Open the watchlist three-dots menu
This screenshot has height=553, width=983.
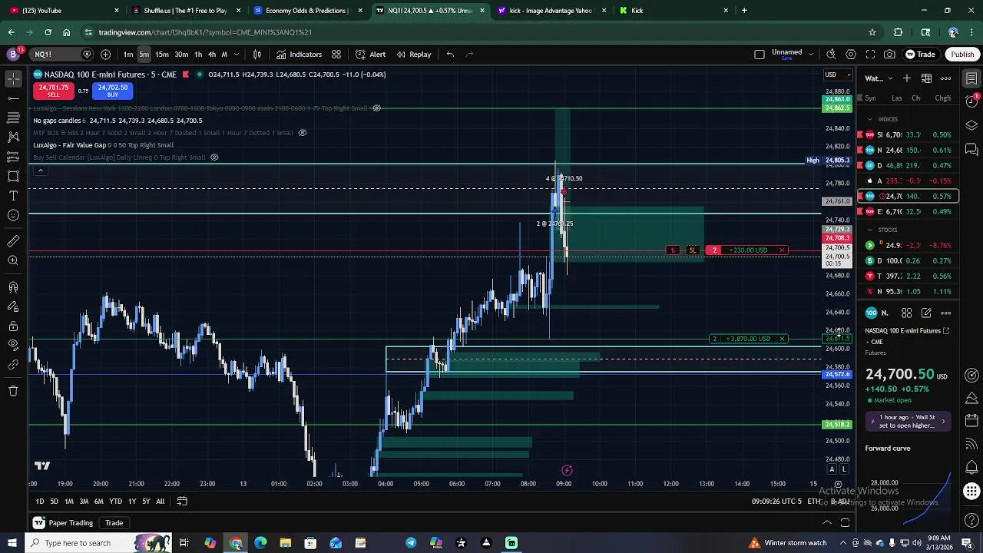pyautogui.click(x=946, y=78)
